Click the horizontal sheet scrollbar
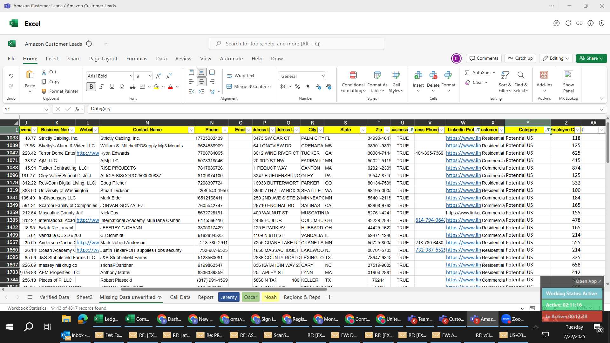This screenshot has height=343, width=610. [224, 289]
